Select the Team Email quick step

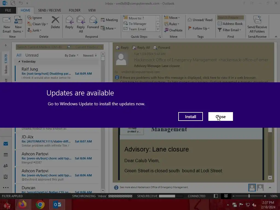[x=139, y=29]
